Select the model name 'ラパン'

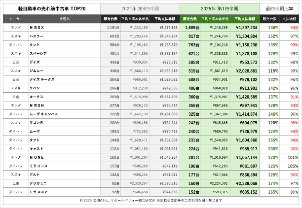(35, 88)
